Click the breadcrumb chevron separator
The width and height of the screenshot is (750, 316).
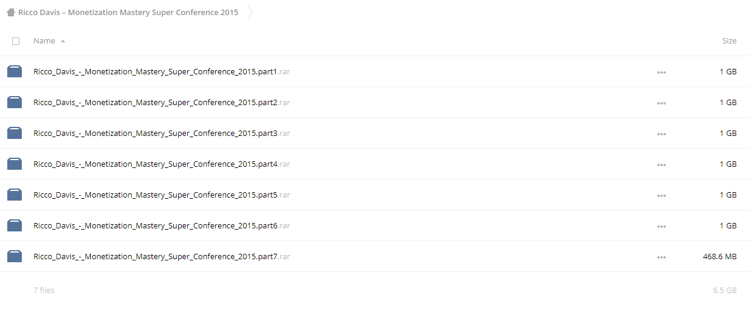250,12
